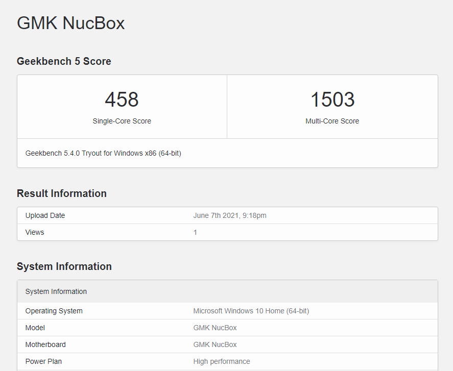453x371 pixels.
Task: Click the multi-core score value 1503
Action: pos(332,100)
